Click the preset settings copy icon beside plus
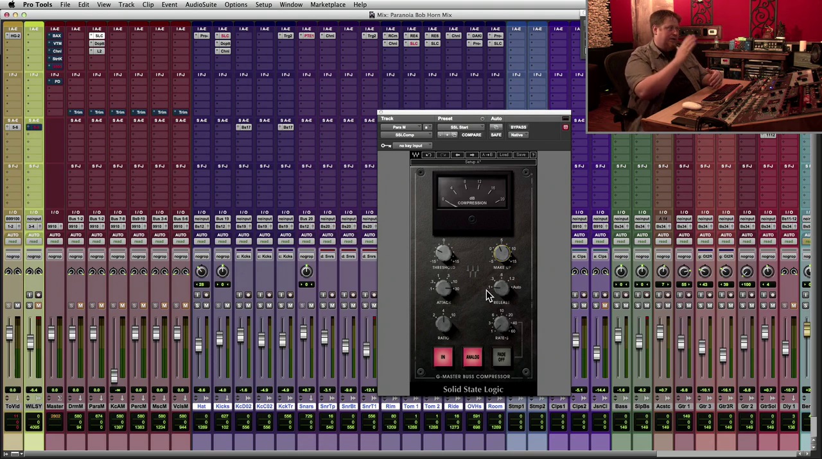 click(x=454, y=135)
